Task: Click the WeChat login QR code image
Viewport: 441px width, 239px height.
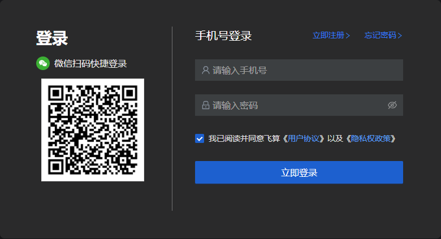Action: pyautogui.click(x=93, y=130)
